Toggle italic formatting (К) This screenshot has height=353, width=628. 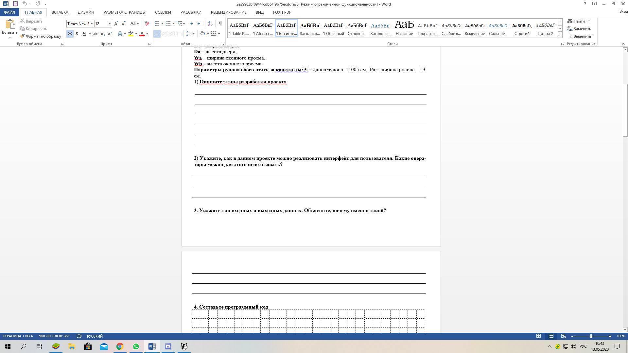pyautogui.click(x=77, y=34)
